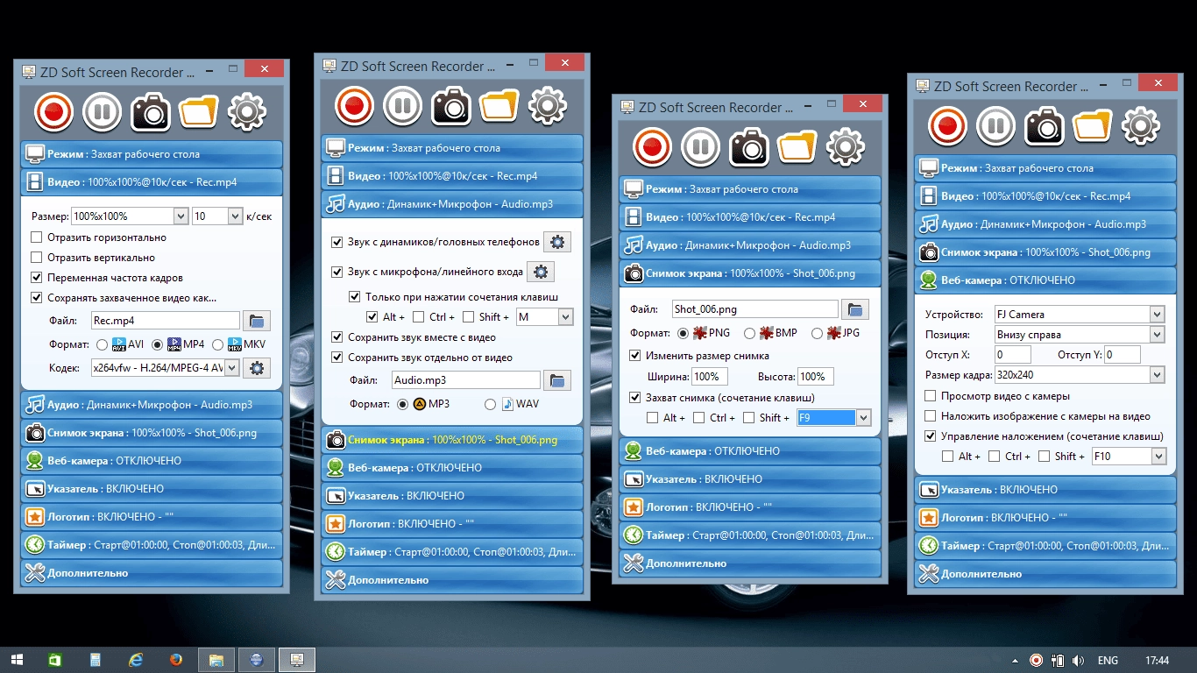1197x673 pixels.
Task: Click Ширина 100% input field
Action: (711, 377)
